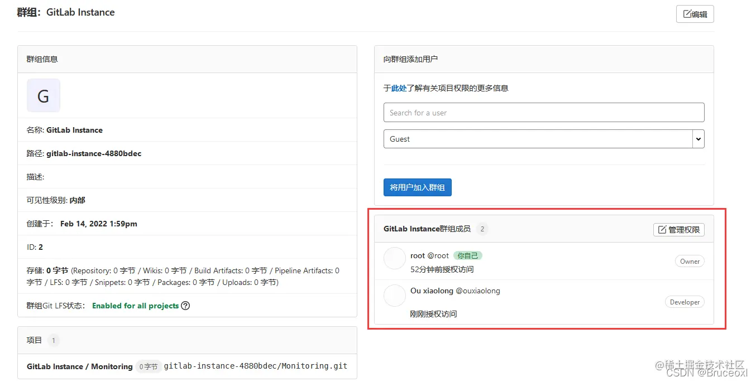Screen dimensions: 756x382
Task: Click the path gitlab-instance-4880bdec
Action: pos(94,153)
